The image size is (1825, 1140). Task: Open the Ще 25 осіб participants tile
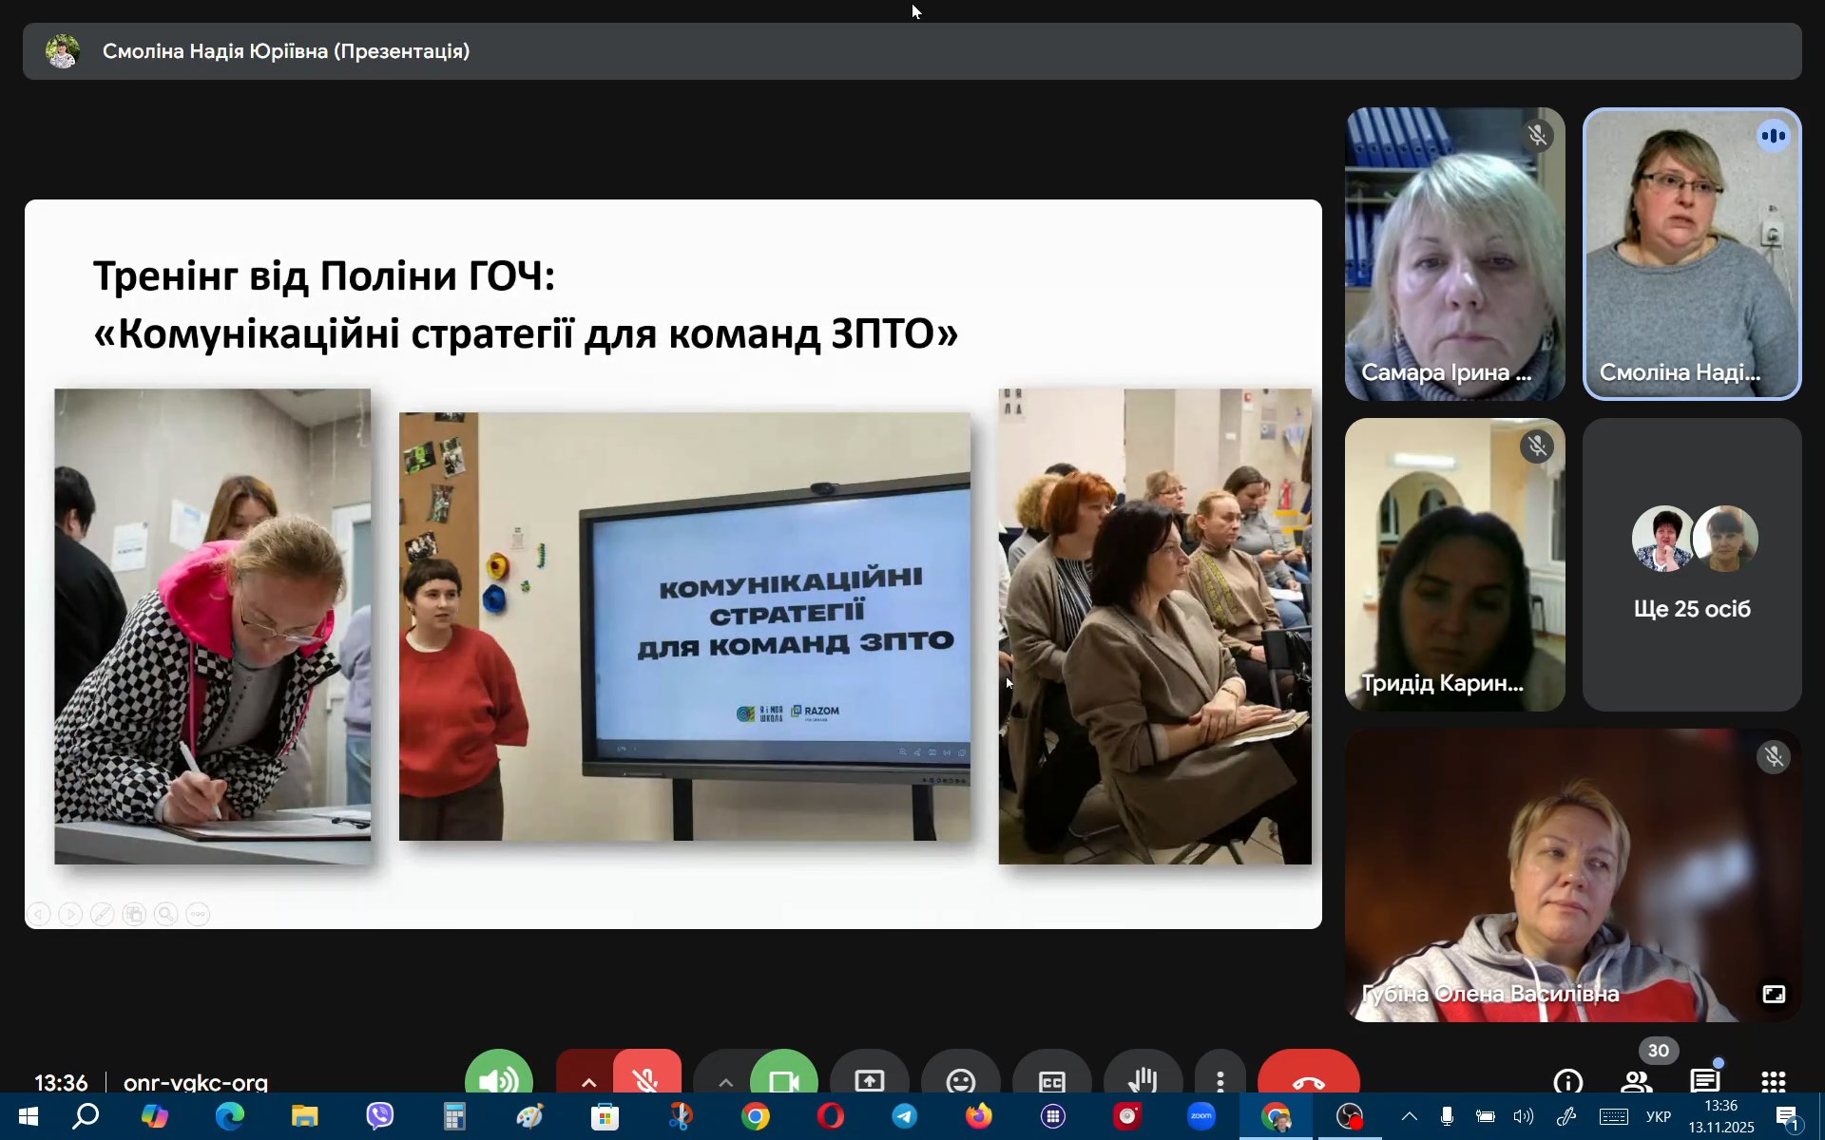[x=1691, y=565]
